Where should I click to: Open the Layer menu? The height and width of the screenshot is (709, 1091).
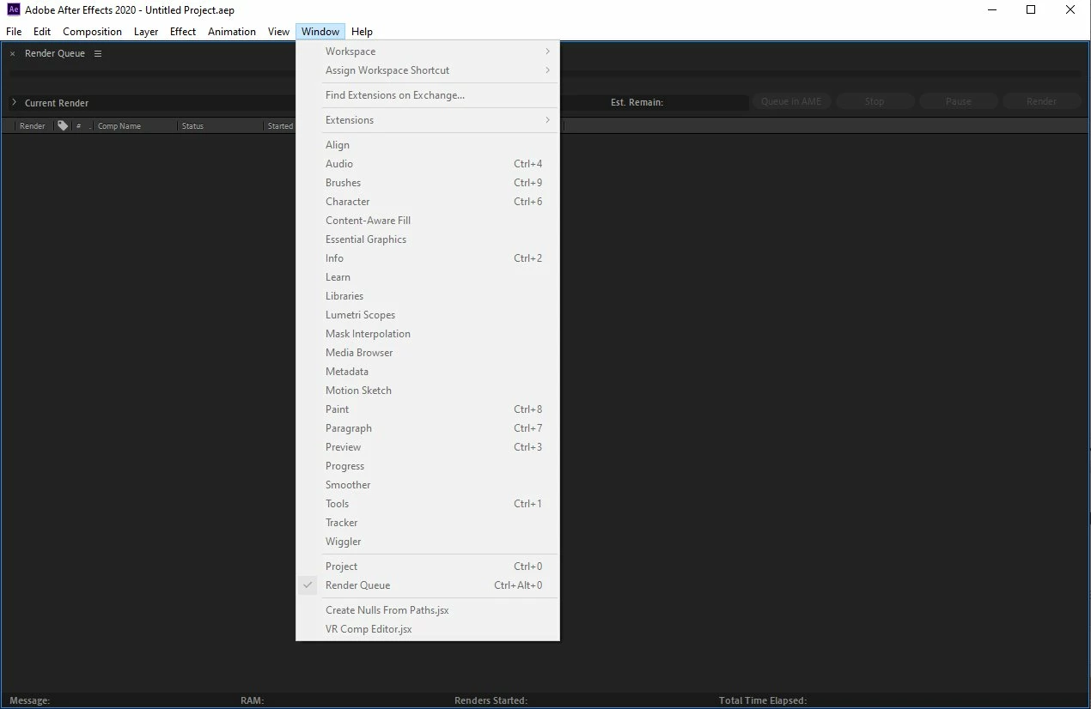click(146, 32)
